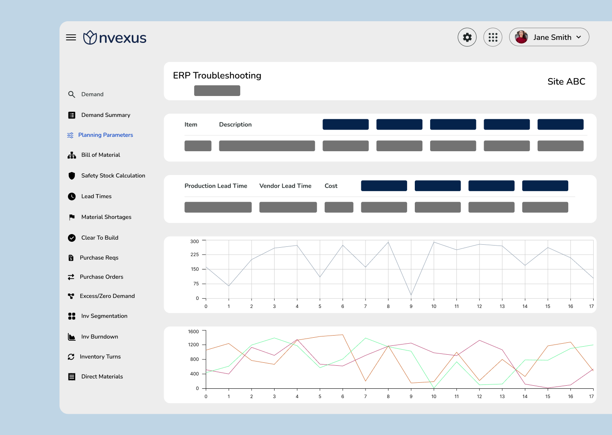This screenshot has height=435, width=612.
Task: Click the nvexus logo
Action: [115, 38]
